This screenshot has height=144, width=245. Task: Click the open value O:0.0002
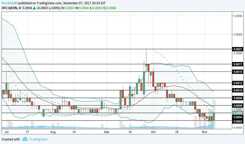68,8
